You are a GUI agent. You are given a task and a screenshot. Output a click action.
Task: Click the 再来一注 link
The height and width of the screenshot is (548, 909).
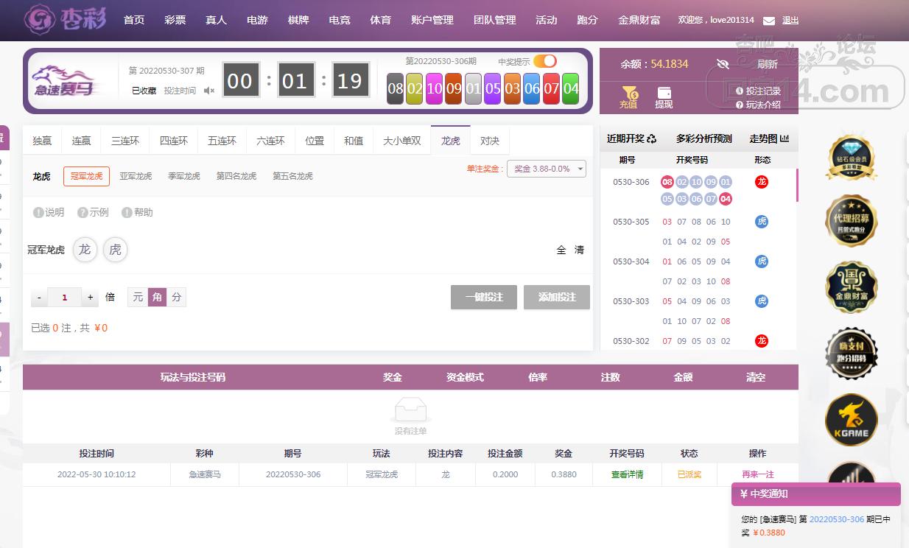pyautogui.click(x=757, y=474)
